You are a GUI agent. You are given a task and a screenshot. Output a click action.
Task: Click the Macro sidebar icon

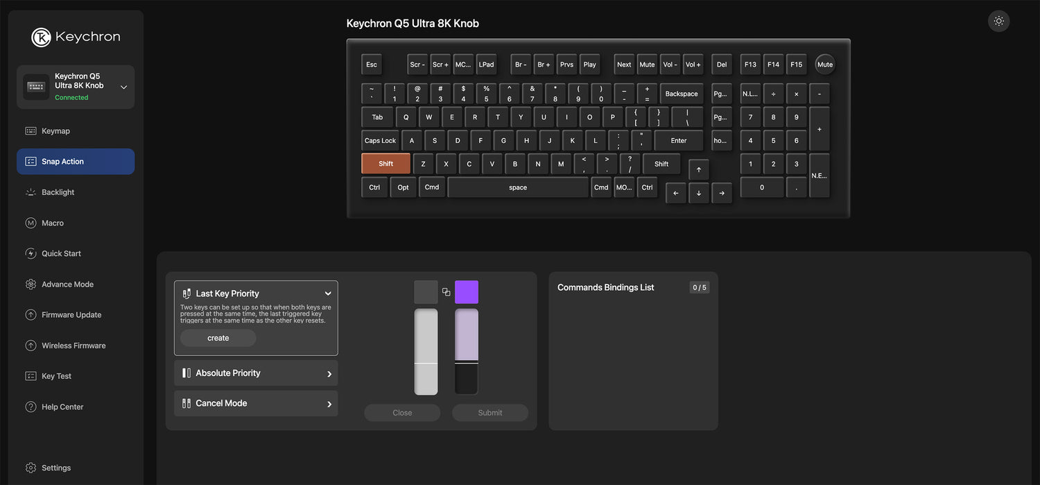click(31, 223)
